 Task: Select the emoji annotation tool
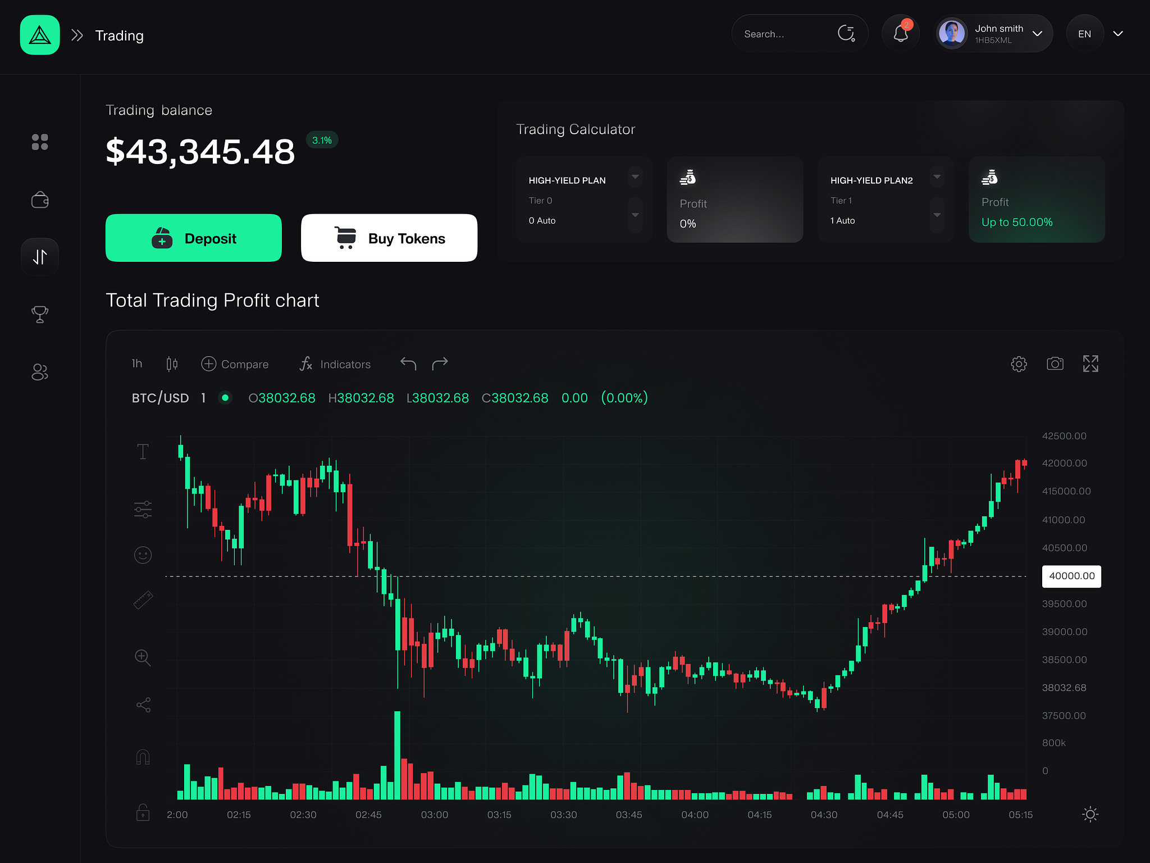tap(143, 555)
